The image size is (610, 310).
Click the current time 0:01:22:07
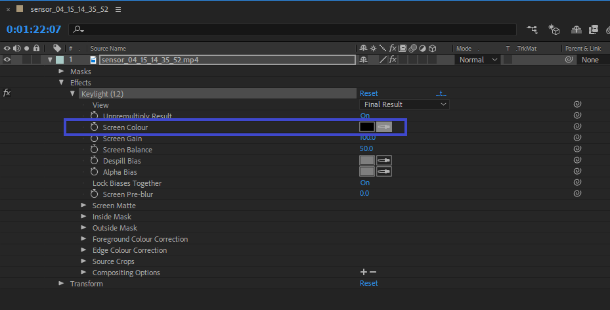coord(34,29)
